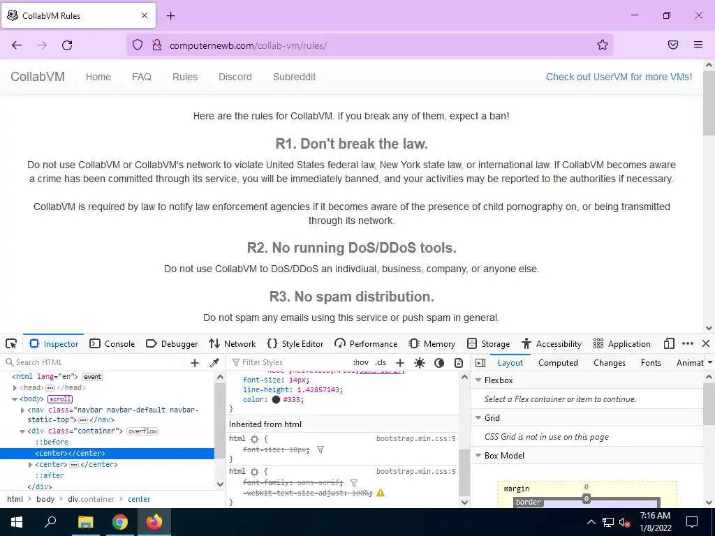Collapse the Box Model section

[478, 456]
